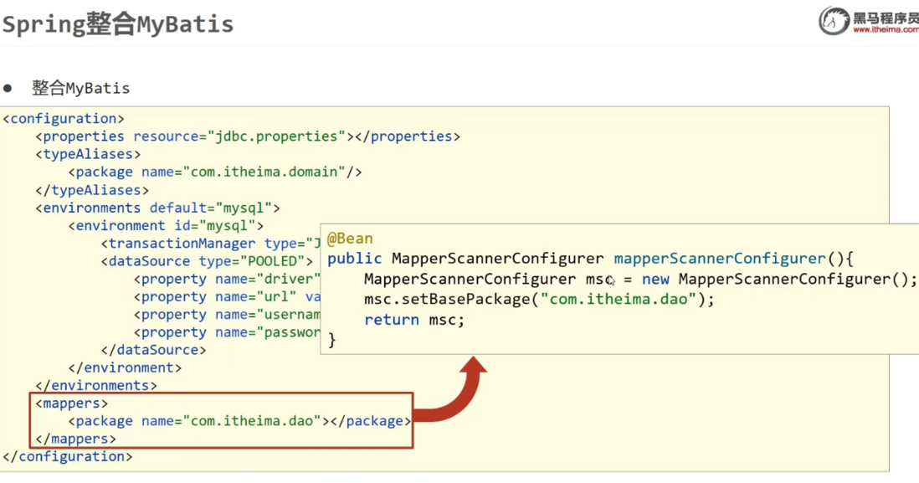Click the slide title "Spring整合MyBatis"
This screenshot has width=919, height=483.
coord(118,24)
